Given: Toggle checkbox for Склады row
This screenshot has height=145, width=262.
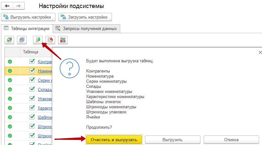Looking at the screenshot, I should [32, 89].
